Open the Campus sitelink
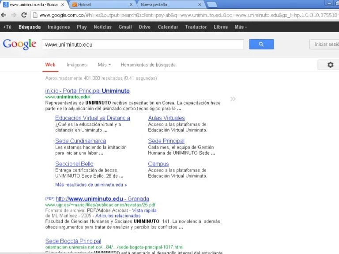The image size is (339, 254). pos(158,164)
